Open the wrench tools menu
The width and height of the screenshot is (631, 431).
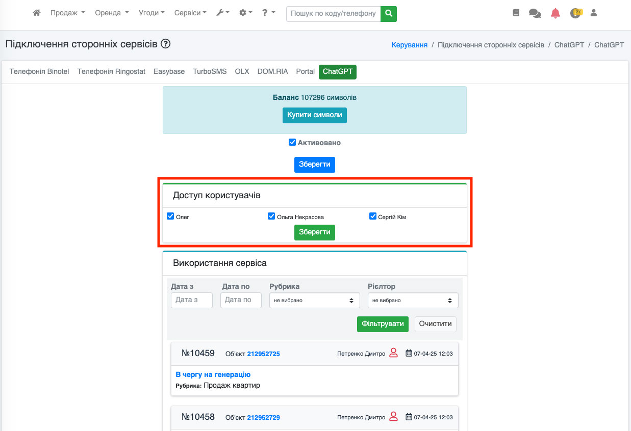pyautogui.click(x=223, y=13)
